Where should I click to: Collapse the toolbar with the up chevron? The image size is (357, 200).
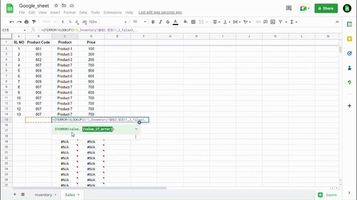click(337, 22)
